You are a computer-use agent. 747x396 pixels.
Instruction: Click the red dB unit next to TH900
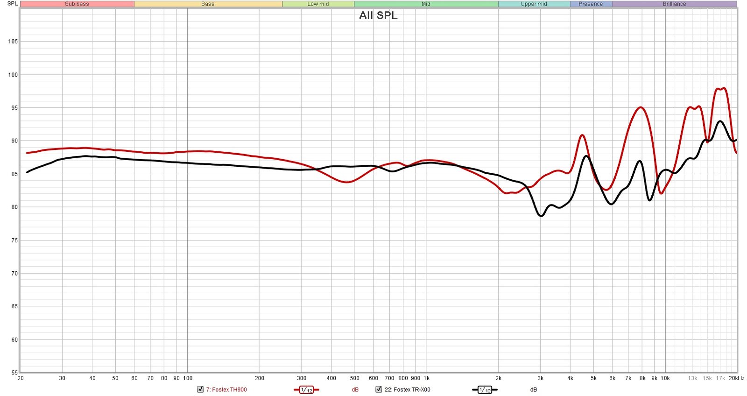[355, 389]
